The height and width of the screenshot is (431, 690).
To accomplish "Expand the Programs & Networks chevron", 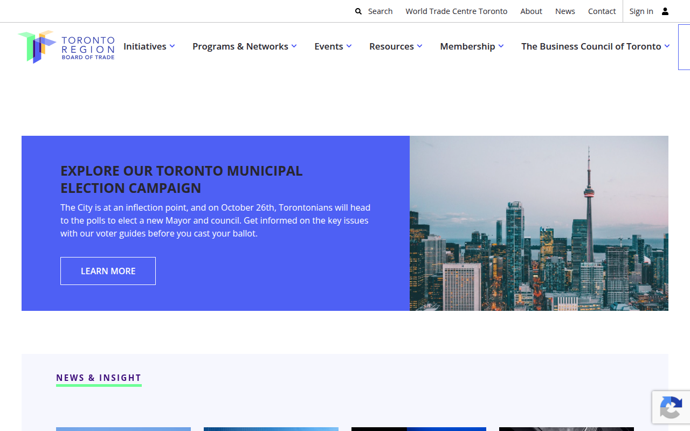I will [x=294, y=46].
